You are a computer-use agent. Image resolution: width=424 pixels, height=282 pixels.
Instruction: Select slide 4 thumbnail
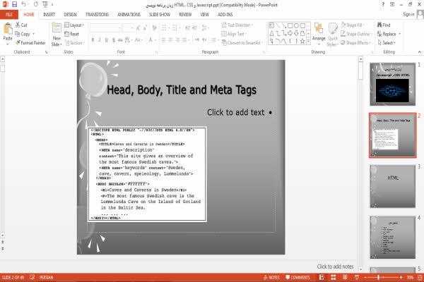point(392,237)
